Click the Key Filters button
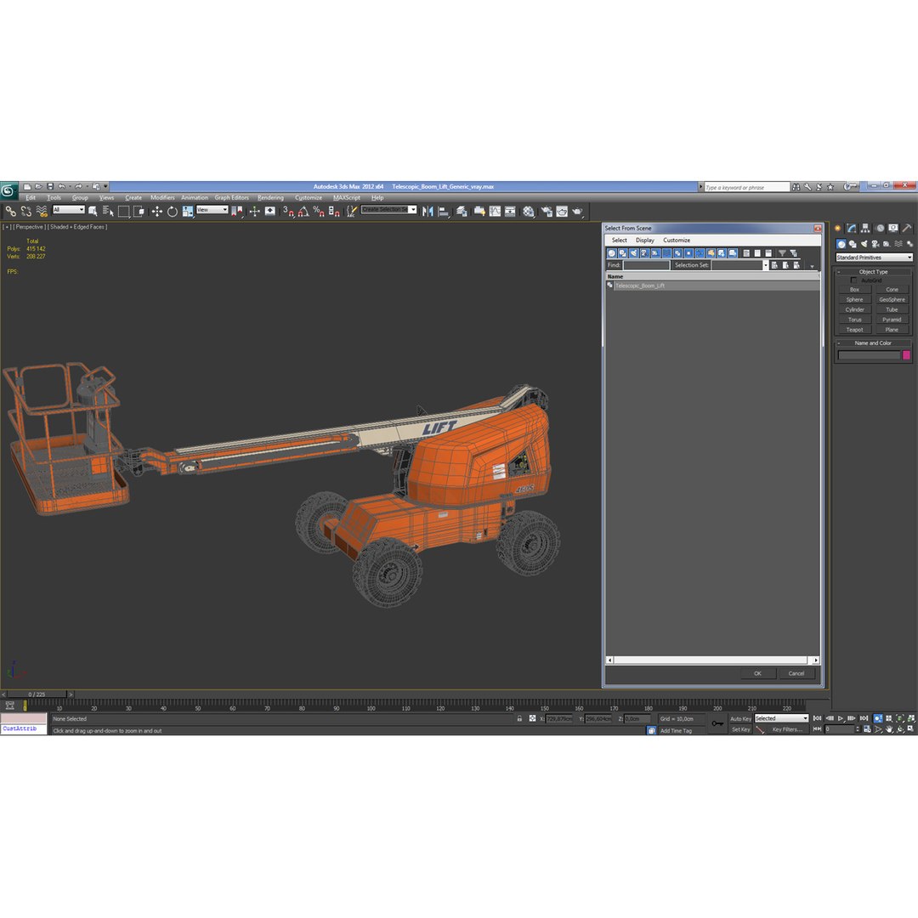918x918 pixels. pos(787,729)
